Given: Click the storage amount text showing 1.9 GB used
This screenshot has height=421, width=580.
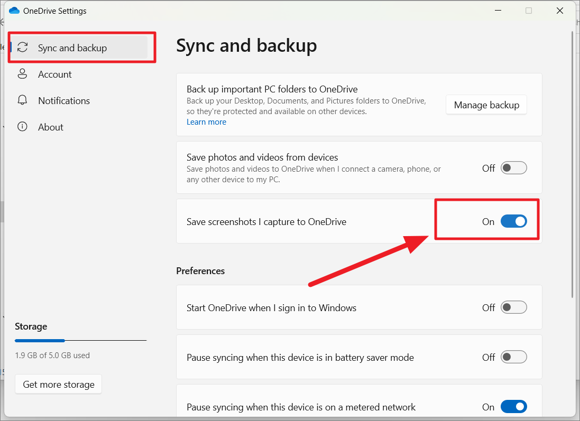Looking at the screenshot, I should point(52,355).
